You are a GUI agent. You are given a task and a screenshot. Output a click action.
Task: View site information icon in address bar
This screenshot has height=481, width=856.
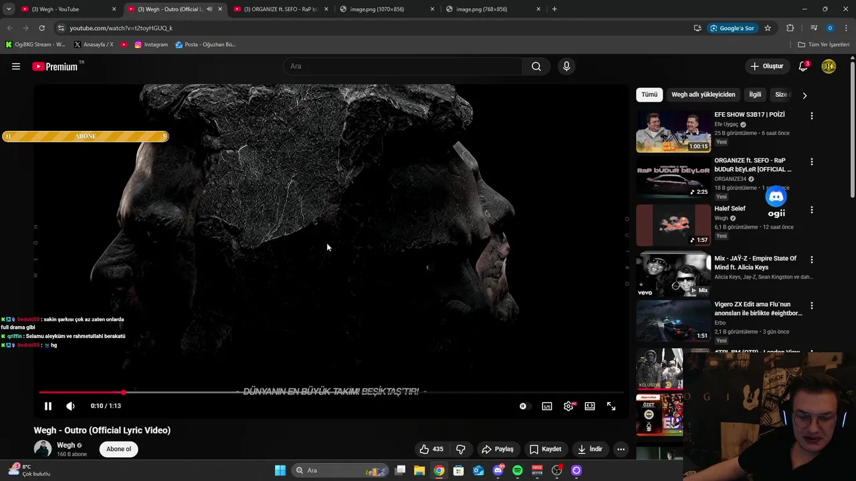click(x=61, y=28)
